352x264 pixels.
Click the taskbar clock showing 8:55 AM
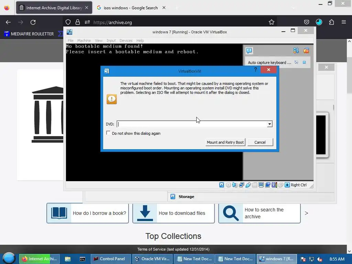pyautogui.click(x=337, y=259)
